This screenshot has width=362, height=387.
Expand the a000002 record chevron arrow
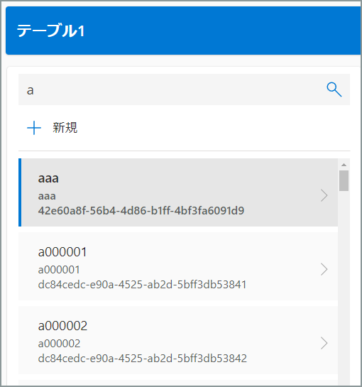(x=324, y=343)
